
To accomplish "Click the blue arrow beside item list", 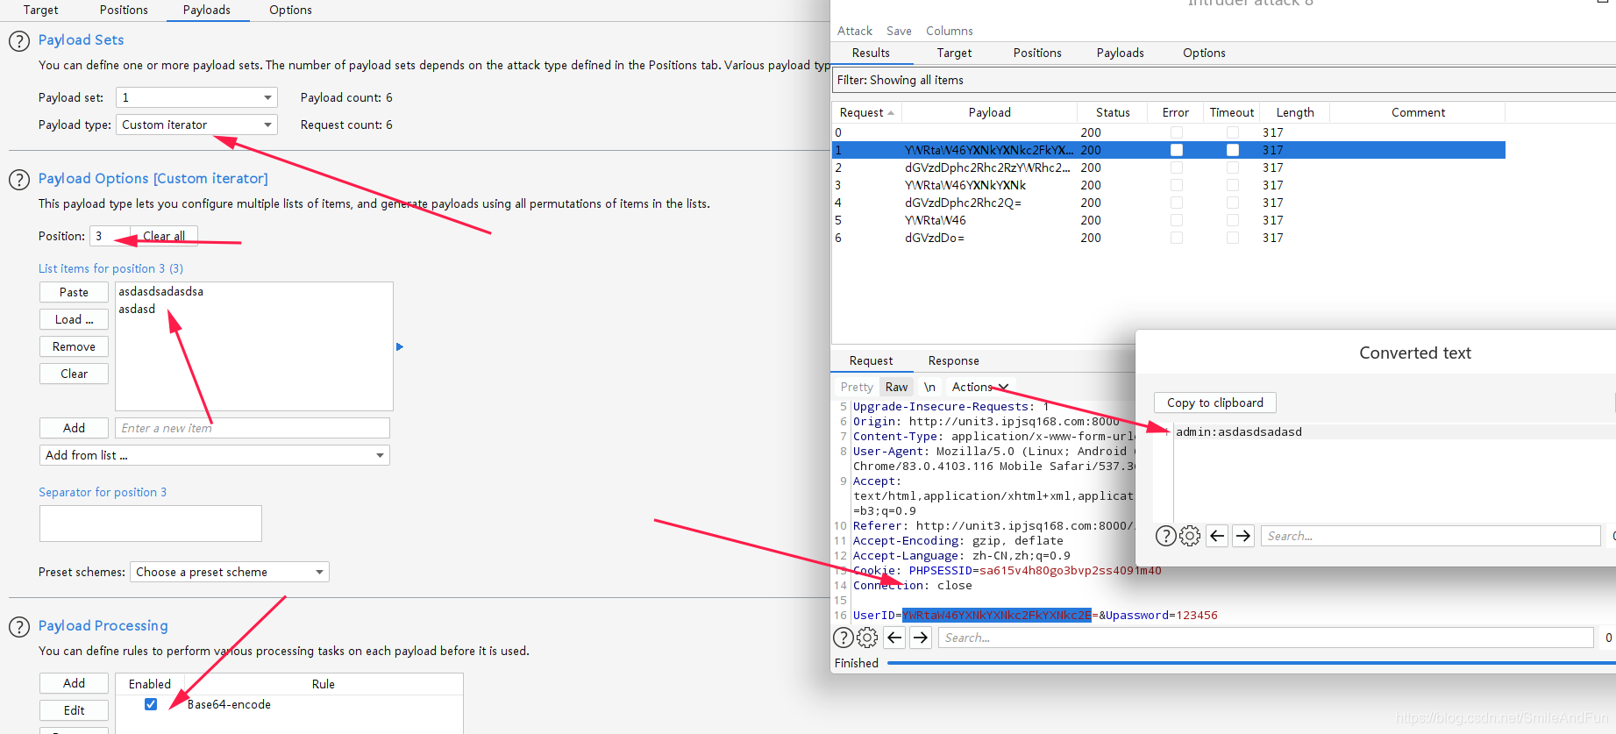I will tap(400, 347).
